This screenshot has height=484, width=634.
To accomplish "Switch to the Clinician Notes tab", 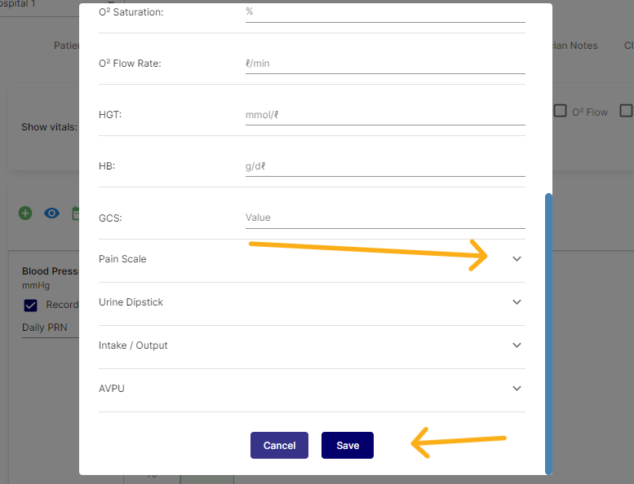I will tap(575, 46).
